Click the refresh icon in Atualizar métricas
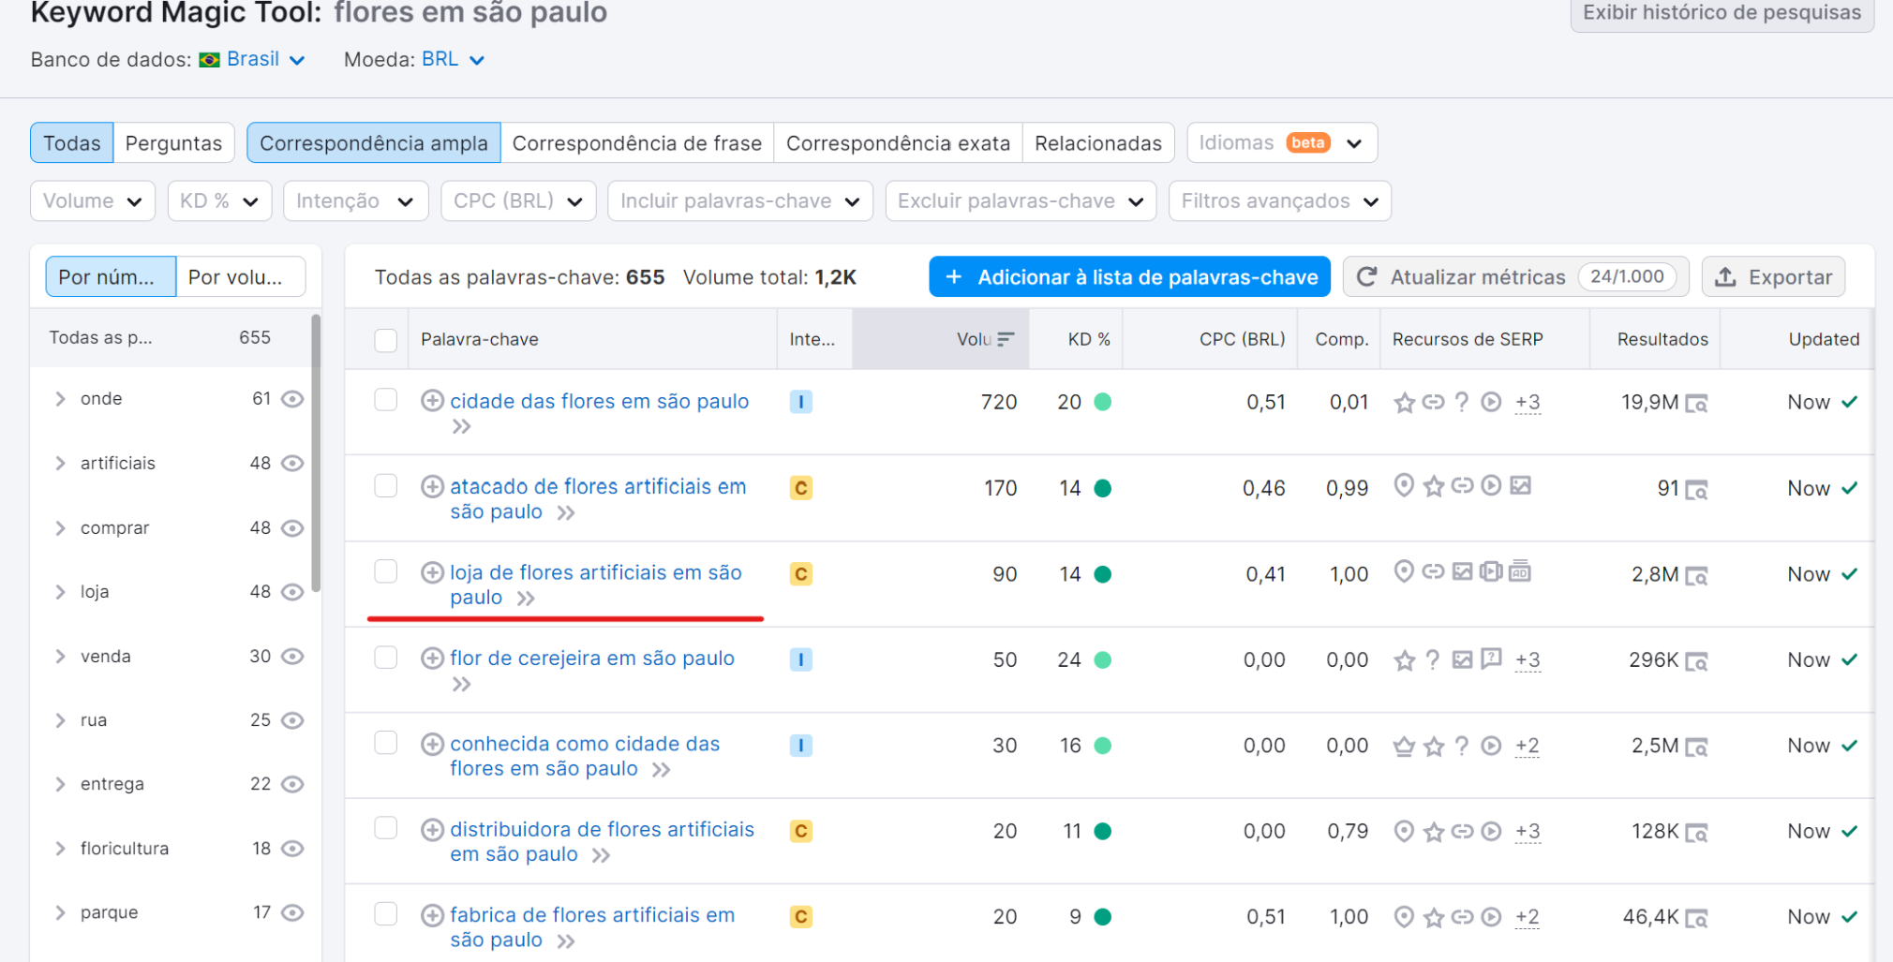Screen dimensions: 1893x962 point(1366,276)
